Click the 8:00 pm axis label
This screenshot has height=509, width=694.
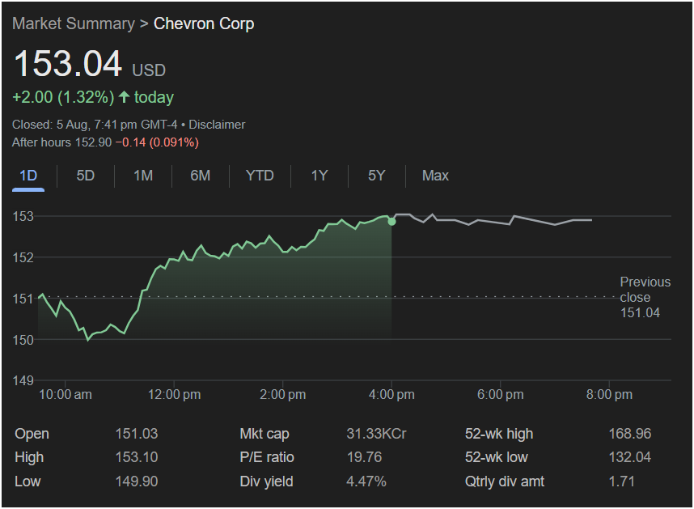click(x=609, y=394)
